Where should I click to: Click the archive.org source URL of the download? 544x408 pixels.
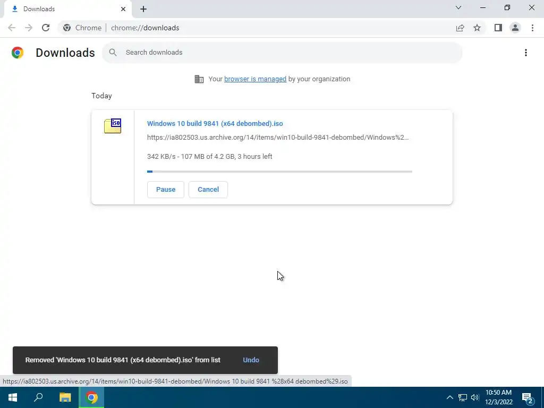tap(278, 138)
